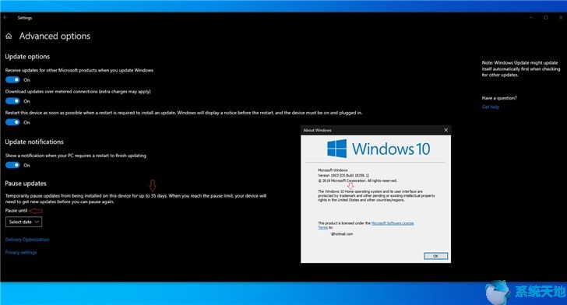Image resolution: width=567 pixels, height=305 pixels.
Task: Click the Pause updates heading
Action: click(26, 184)
